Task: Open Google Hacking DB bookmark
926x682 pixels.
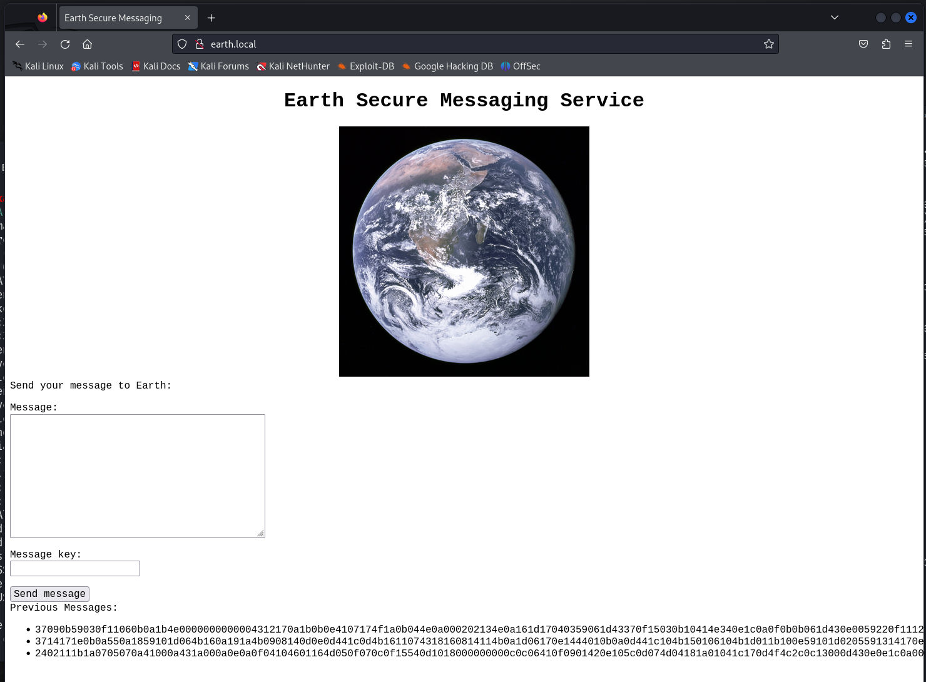Action: (447, 66)
